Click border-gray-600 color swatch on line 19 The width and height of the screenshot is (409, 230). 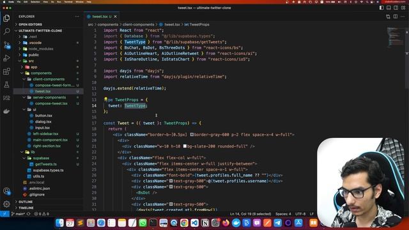tap(192, 135)
